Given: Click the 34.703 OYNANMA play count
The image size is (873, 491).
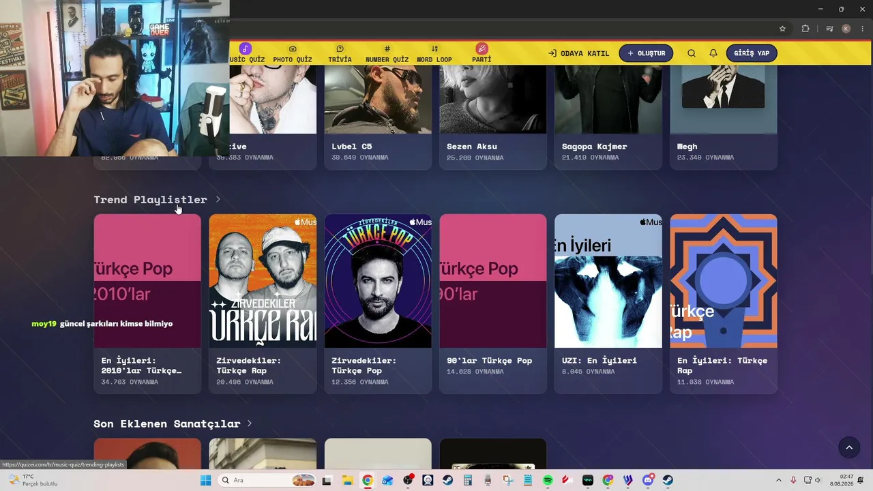Looking at the screenshot, I should pos(130,382).
